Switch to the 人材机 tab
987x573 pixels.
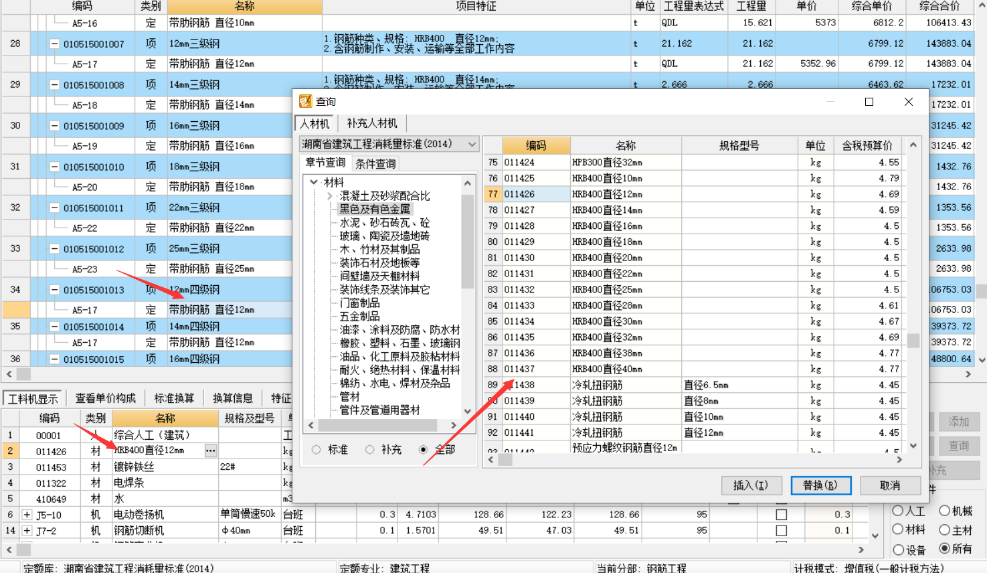[x=315, y=123]
